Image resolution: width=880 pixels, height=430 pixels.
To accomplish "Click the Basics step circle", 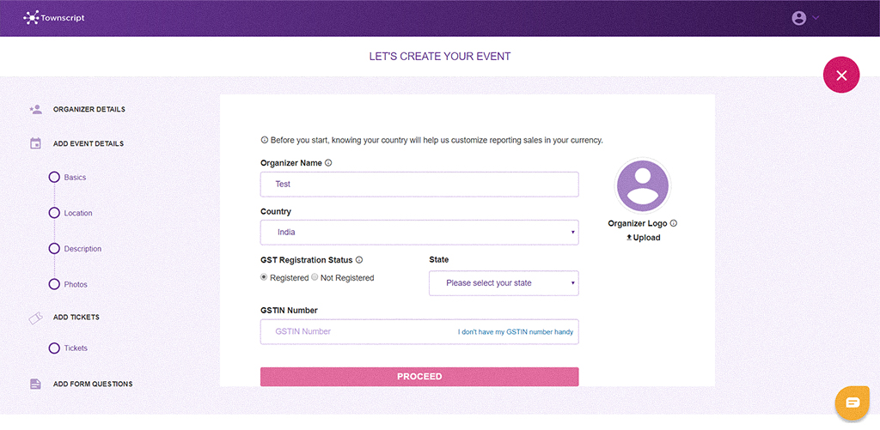I will click(54, 177).
